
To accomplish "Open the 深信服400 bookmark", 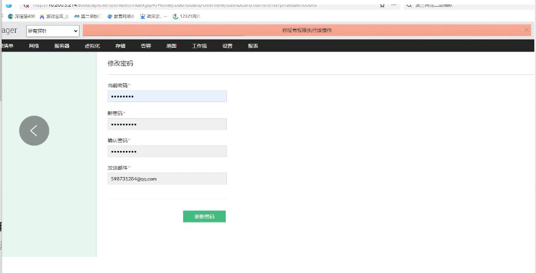I will tap(21, 16).
